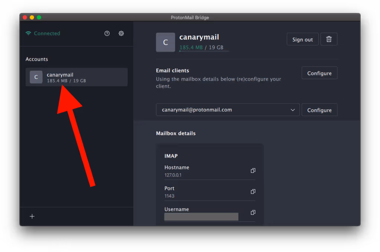Click the large canarymail avatar in header
This screenshot has height=252, width=380.
pos(165,42)
